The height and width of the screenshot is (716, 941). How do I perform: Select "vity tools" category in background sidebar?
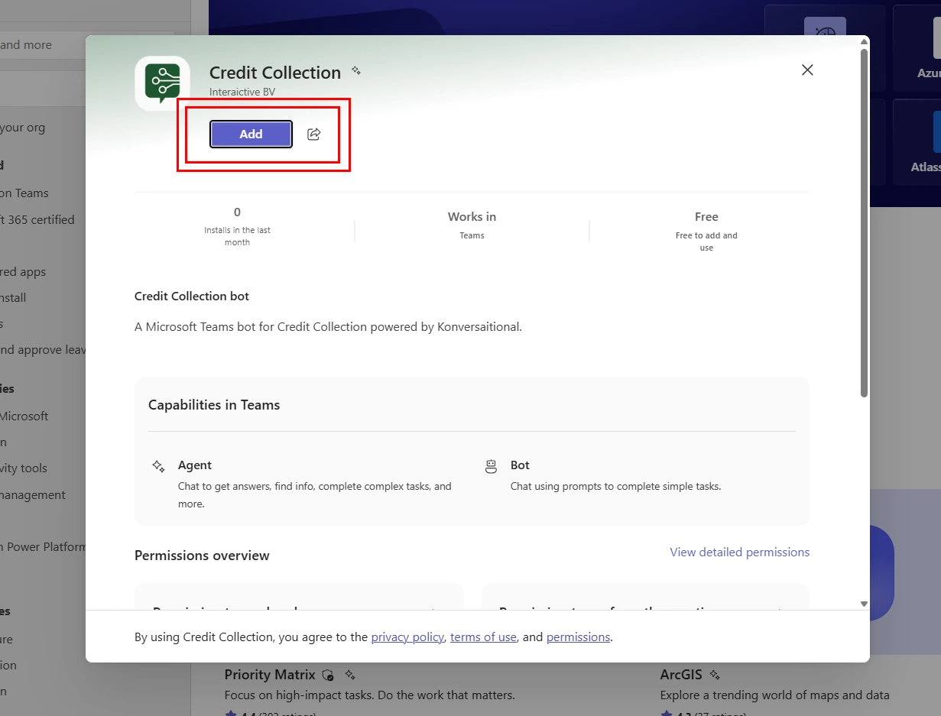coord(24,468)
